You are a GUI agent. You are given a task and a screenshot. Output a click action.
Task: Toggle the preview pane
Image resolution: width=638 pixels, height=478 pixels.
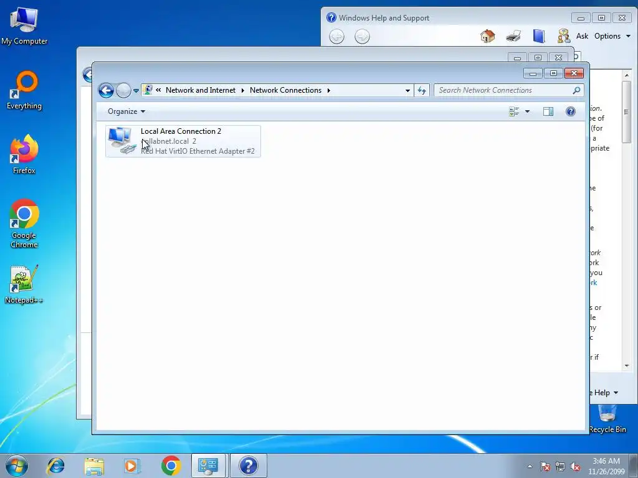(x=548, y=111)
